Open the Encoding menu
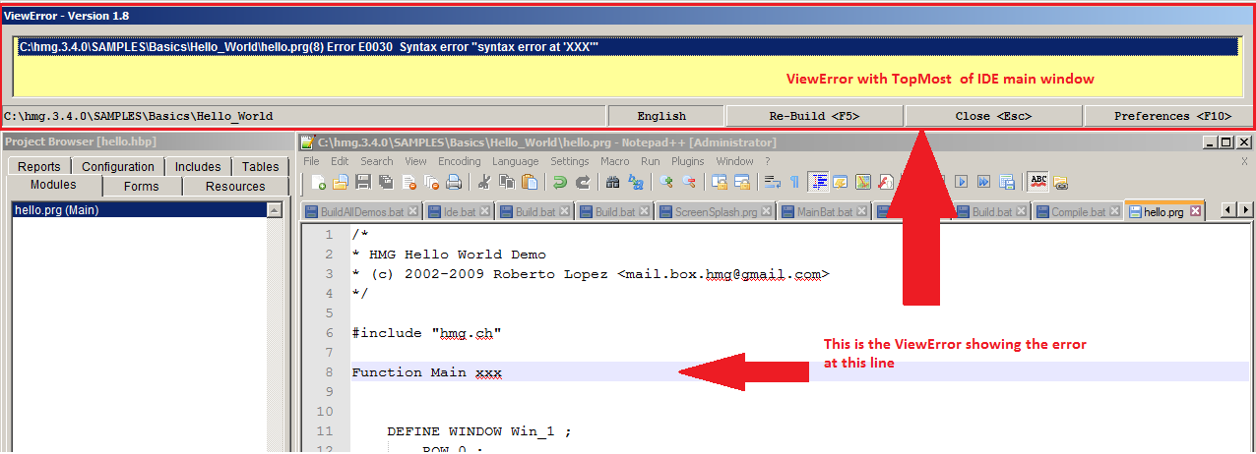Viewport: 1256px width, 454px height. [x=459, y=161]
